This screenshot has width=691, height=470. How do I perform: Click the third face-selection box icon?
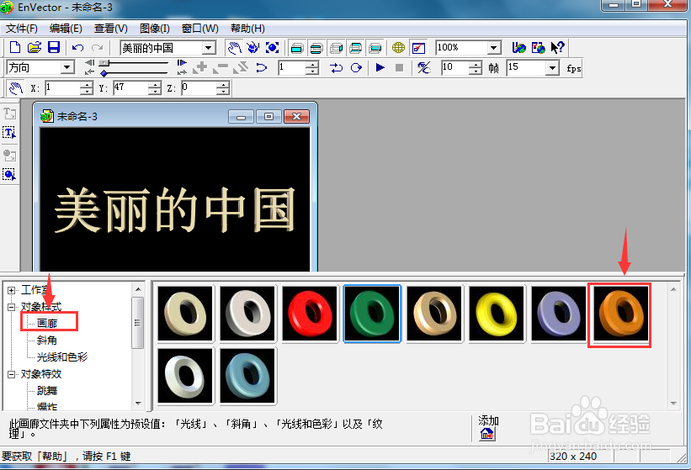(x=337, y=48)
